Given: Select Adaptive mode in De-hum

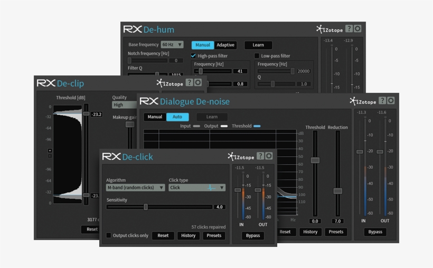Looking at the screenshot, I should point(225,45).
